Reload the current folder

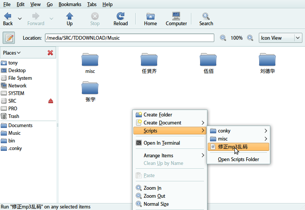(x=120, y=19)
